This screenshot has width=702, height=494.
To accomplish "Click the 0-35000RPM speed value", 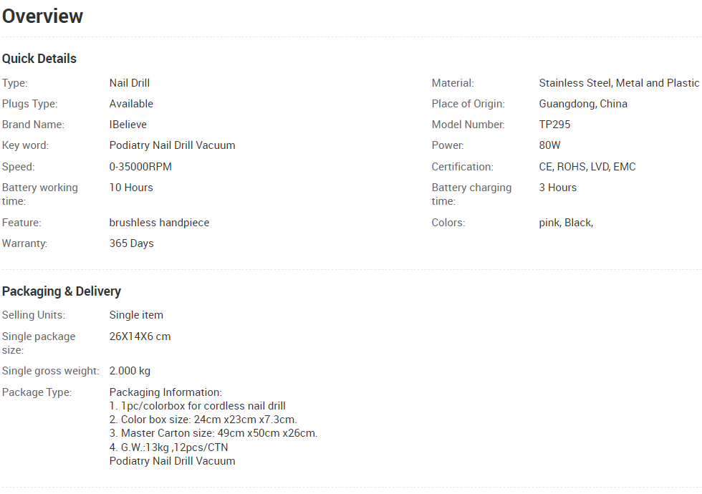I will coord(140,166).
